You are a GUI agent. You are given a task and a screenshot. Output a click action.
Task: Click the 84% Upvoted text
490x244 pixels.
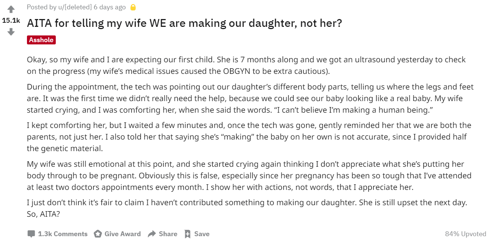tap(465, 234)
